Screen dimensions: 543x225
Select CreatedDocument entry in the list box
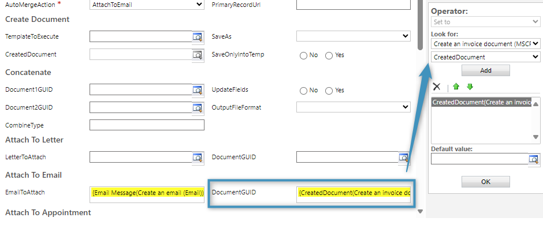tap(482, 102)
